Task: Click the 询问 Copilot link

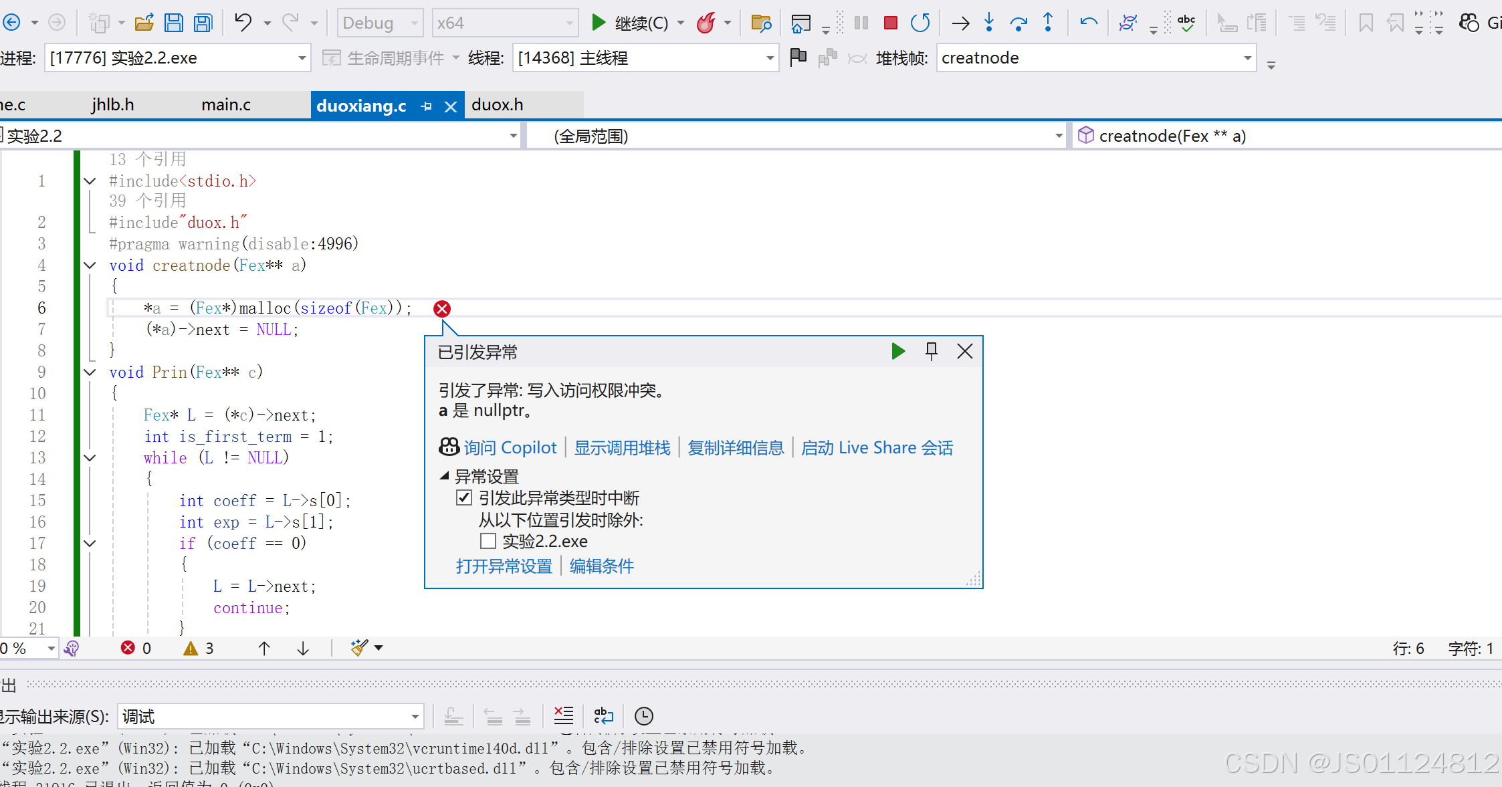Action: [x=510, y=447]
